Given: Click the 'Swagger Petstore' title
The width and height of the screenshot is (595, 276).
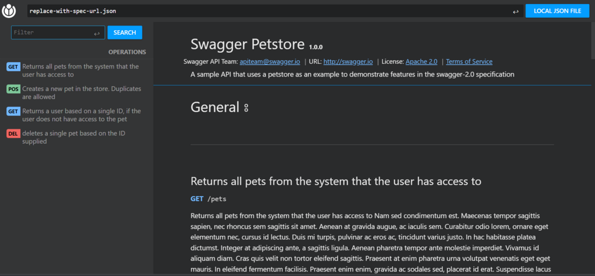Looking at the screenshot, I should pos(248,44).
